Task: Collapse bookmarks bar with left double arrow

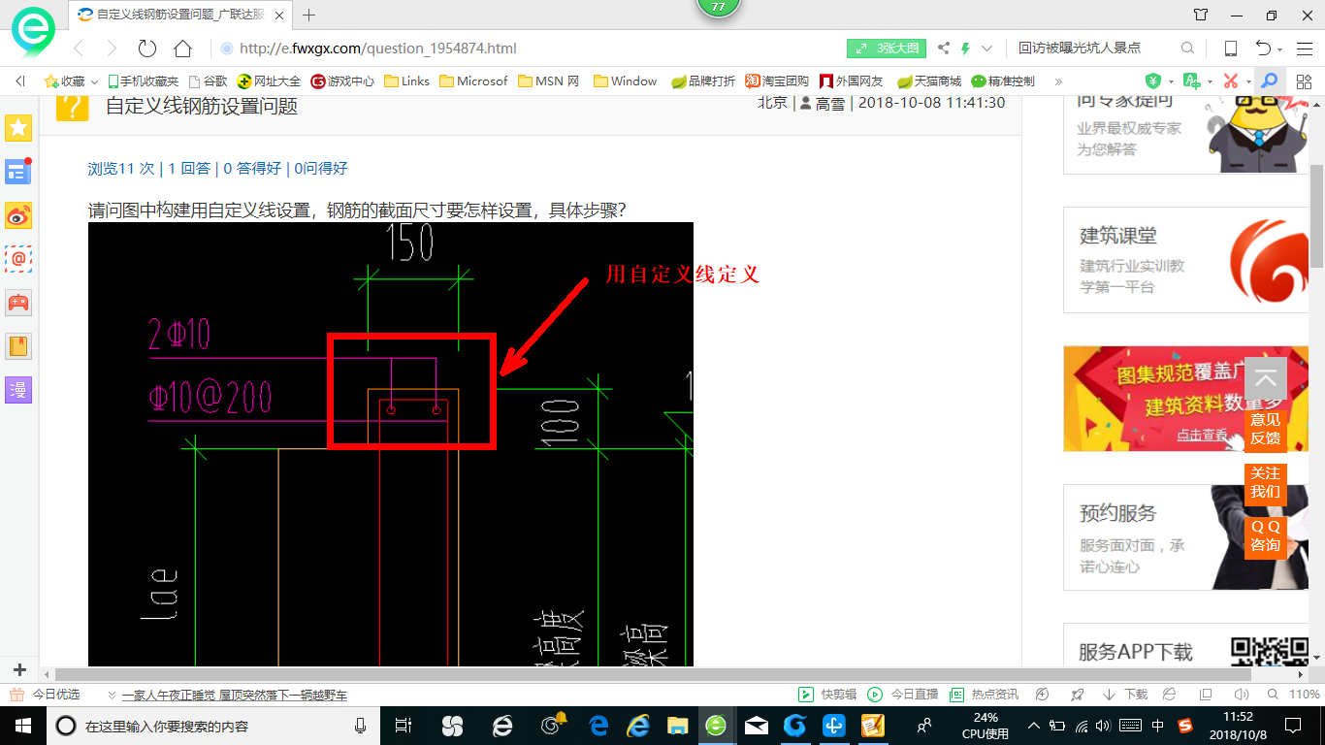Action: (20, 81)
